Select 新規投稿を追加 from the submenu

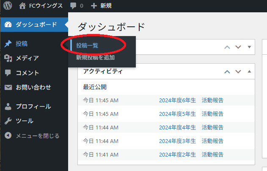[95, 57]
